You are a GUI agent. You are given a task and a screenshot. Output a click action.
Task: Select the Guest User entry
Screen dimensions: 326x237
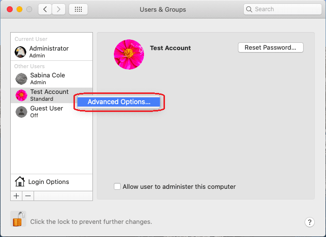46,111
